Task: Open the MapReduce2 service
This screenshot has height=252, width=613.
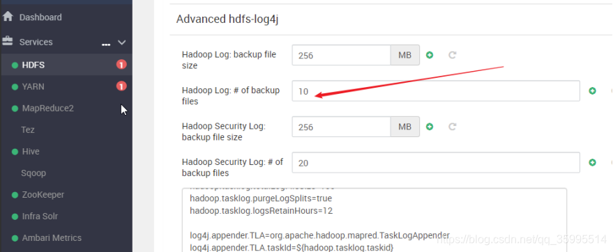Action: pyautogui.click(x=47, y=108)
